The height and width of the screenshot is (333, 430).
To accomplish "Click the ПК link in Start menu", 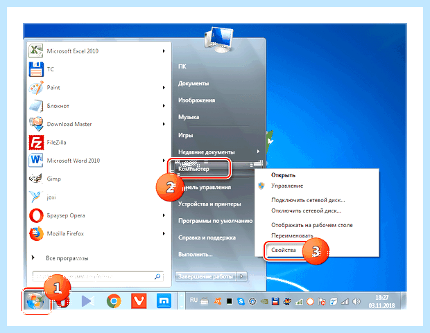I will [x=182, y=66].
